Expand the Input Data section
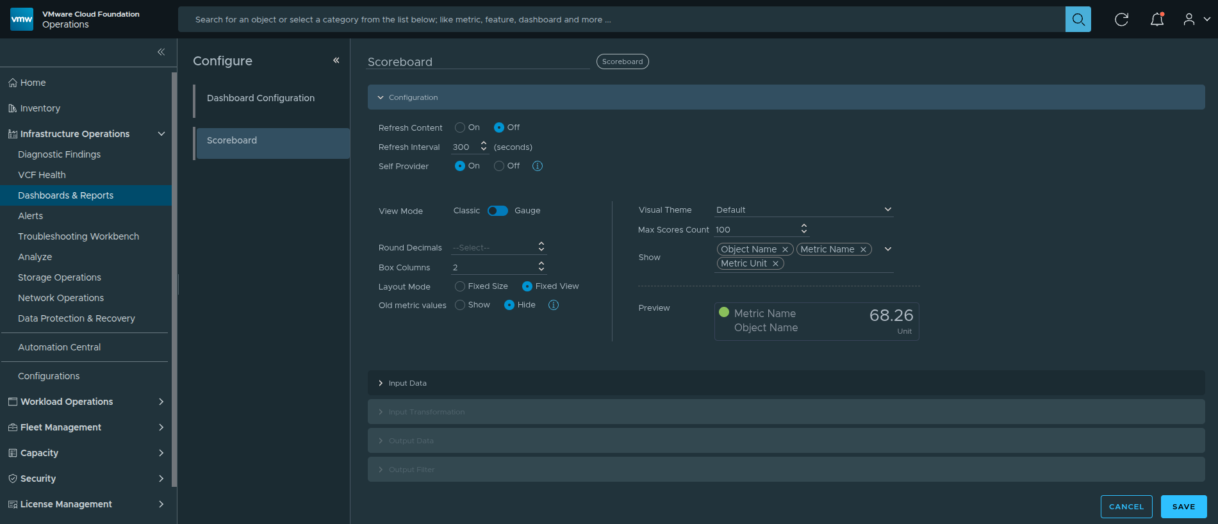Viewport: 1218px width, 524px height. coord(786,383)
